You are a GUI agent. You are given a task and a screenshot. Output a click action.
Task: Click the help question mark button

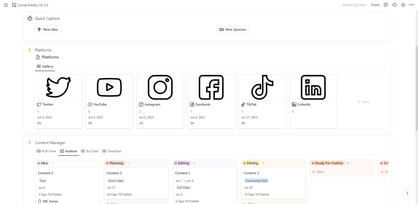click(407, 194)
